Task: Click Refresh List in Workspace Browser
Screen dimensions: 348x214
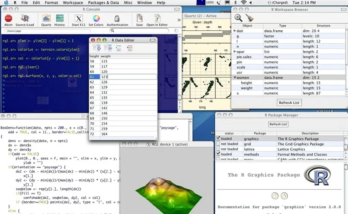Action: tap(289, 103)
